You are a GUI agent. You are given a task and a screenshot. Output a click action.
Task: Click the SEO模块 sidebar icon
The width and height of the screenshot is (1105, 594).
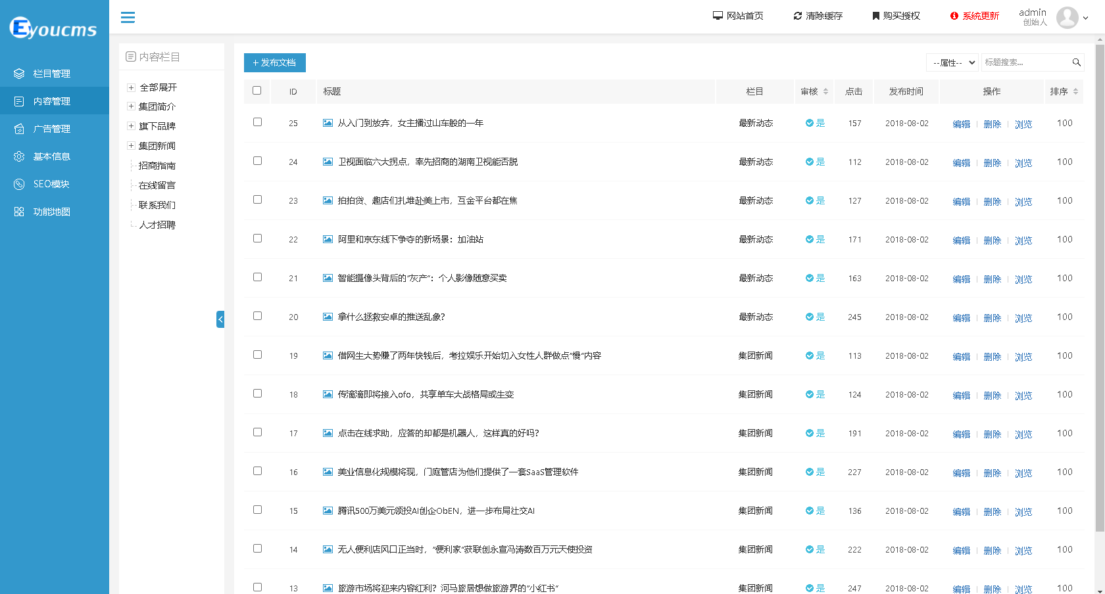[19, 184]
